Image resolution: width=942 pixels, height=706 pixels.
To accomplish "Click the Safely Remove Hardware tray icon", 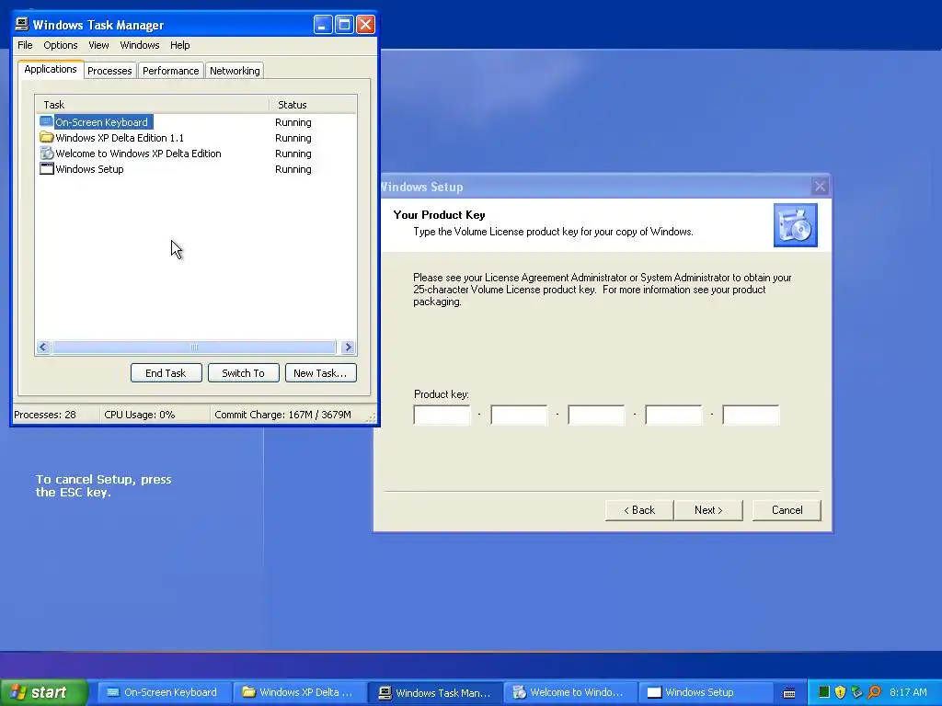I will click(856, 692).
